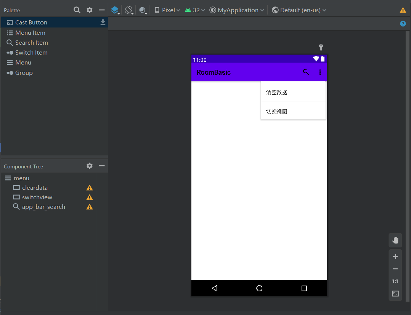
Task: Click the 11:00 status bar clock in the preview
Action: [200, 60]
